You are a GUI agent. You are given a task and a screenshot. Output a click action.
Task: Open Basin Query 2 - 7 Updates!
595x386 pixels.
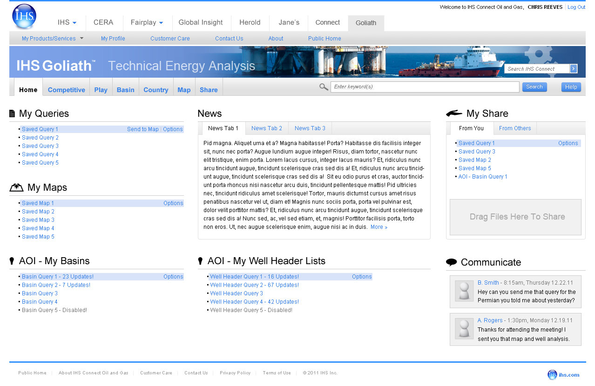tap(56, 285)
